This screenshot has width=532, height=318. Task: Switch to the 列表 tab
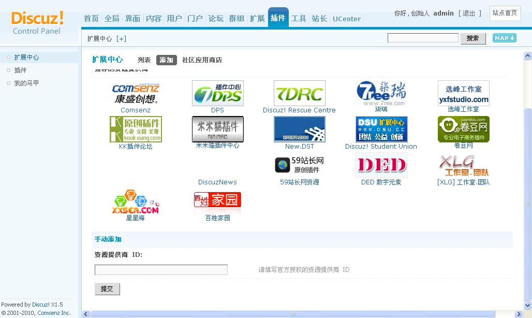pos(144,60)
